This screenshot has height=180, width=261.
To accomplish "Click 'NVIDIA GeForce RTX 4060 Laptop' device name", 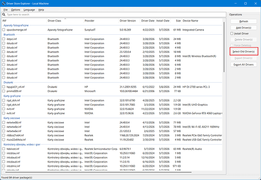I will coord(202,113).
